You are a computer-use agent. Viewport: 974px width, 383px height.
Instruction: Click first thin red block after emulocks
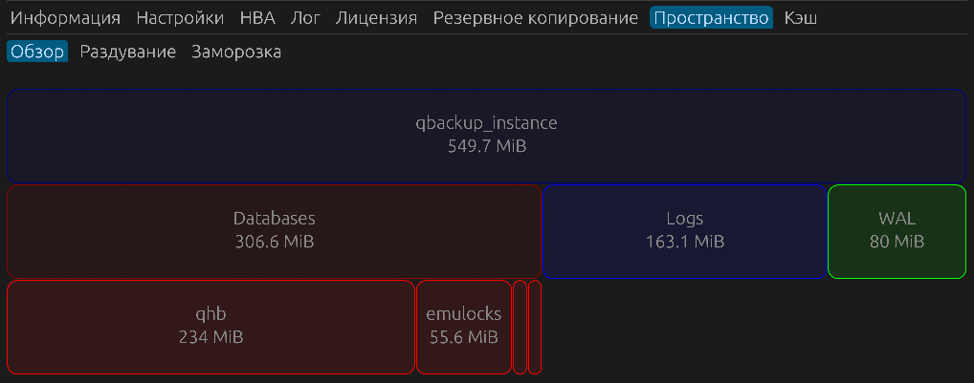(x=520, y=327)
